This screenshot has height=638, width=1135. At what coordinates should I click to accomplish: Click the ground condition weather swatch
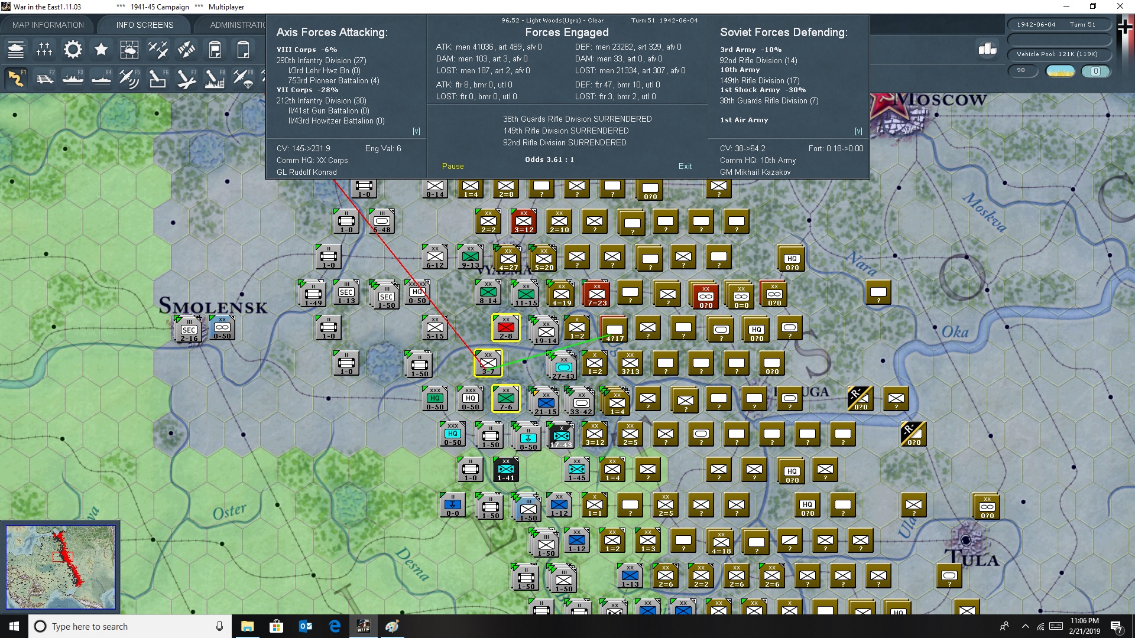(1061, 71)
